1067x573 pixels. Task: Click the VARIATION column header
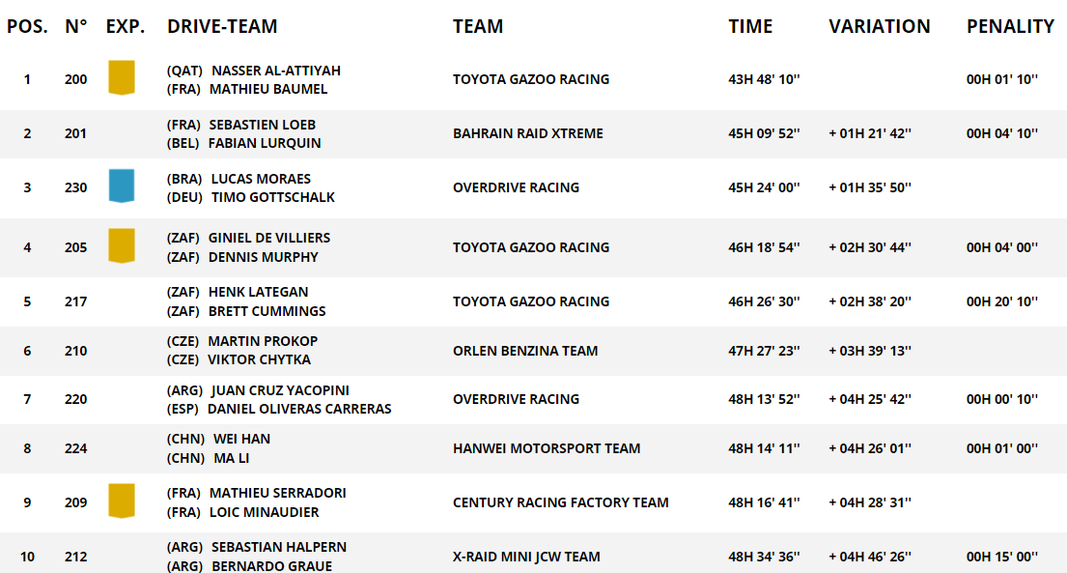point(879,26)
